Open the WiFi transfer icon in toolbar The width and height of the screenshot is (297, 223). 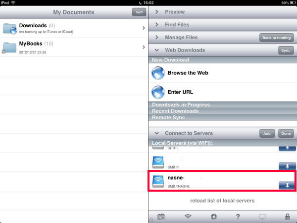(188, 217)
